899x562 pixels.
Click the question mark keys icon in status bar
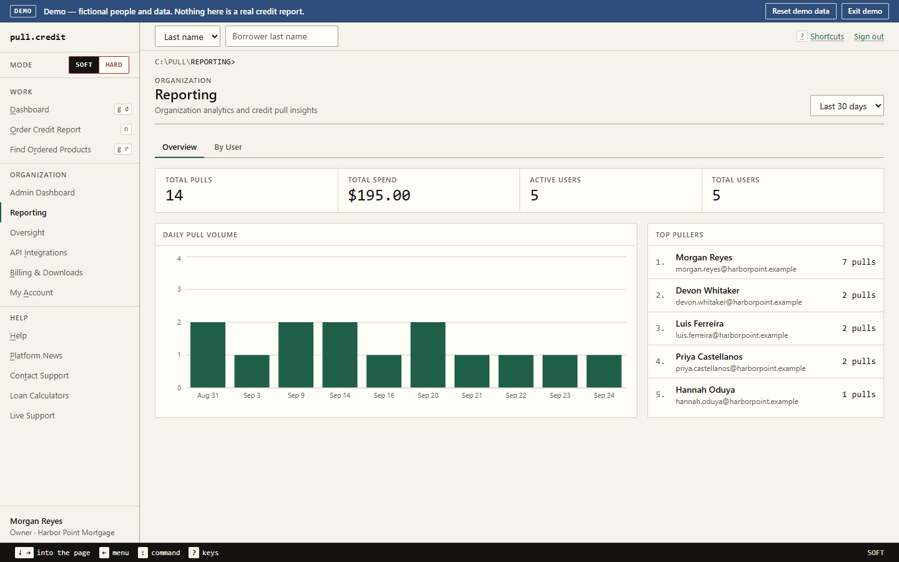[194, 553]
